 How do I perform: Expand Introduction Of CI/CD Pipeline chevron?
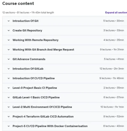(x=9, y=78)
